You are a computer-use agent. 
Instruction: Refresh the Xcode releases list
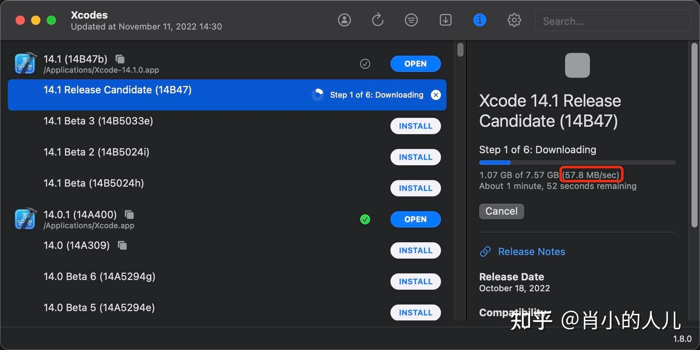point(377,20)
